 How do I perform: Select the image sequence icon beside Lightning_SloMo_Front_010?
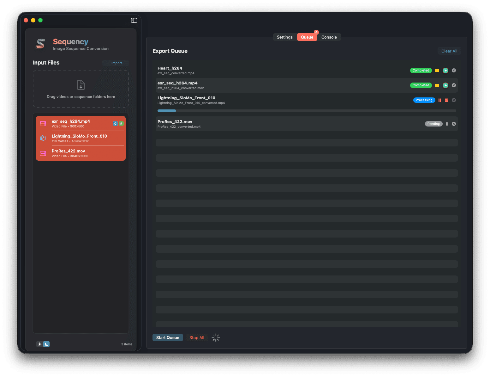43,138
